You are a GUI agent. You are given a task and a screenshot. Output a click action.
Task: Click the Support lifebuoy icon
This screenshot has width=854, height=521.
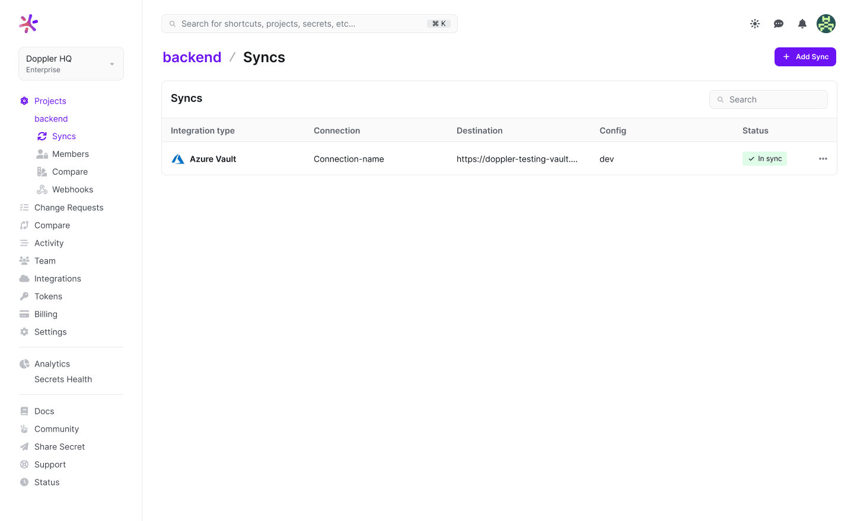pos(24,465)
